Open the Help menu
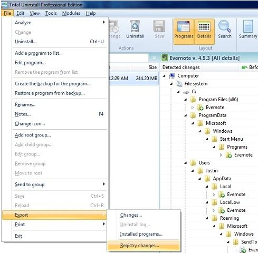The width and height of the screenshot is (258, 253). click(91, 13)
